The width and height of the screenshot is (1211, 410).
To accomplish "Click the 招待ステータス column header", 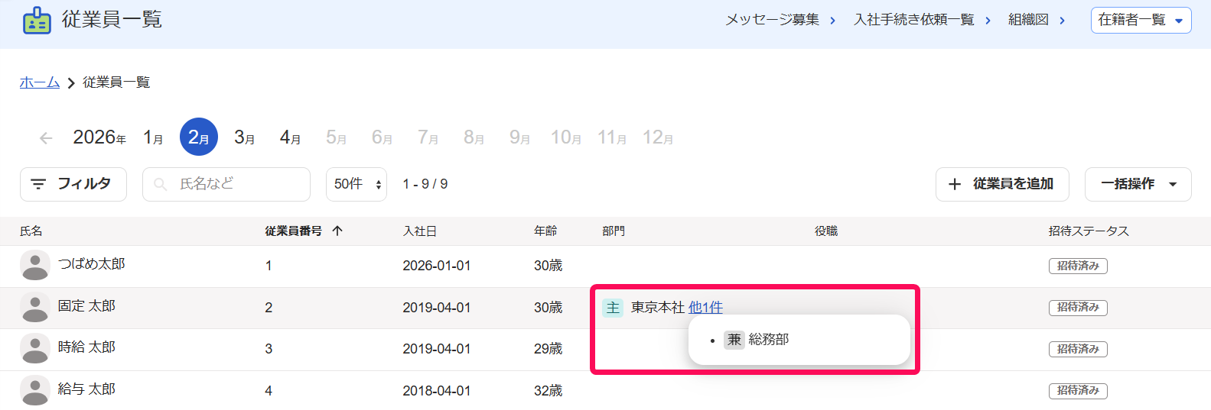I will tap(1089, 231).
